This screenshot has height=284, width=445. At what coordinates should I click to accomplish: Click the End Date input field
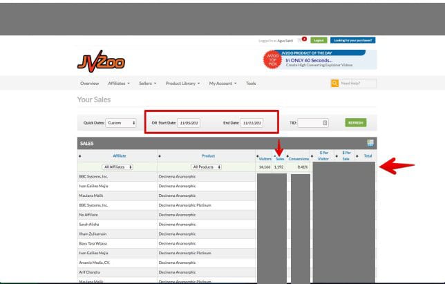(251, 123)
